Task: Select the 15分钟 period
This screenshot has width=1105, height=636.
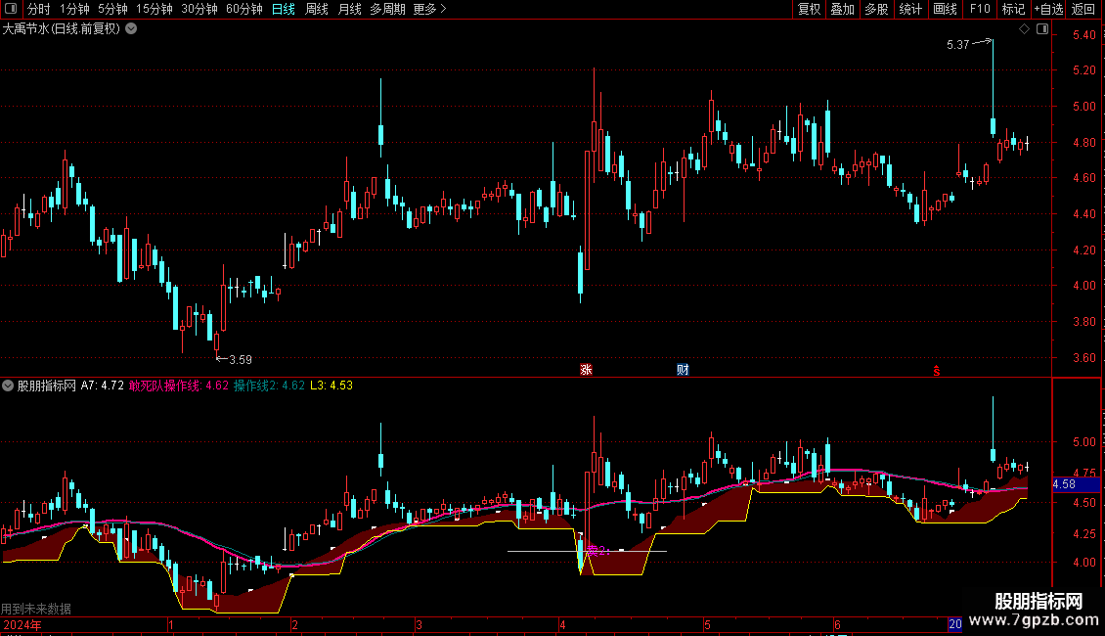Action: pyautogui.click(x=155, y=9)
